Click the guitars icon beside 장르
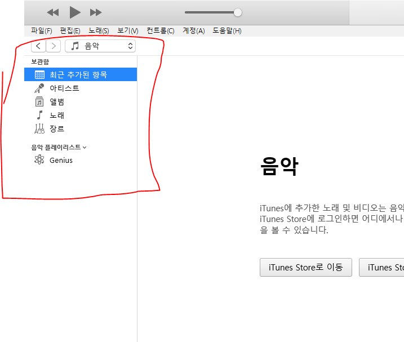This screenshot has height=342, width=404. [x=39, y=128]
